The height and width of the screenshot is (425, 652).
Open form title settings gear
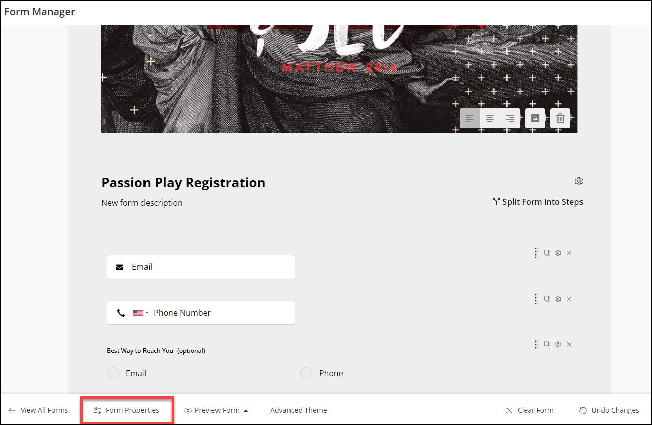click(x=579, y=181)
